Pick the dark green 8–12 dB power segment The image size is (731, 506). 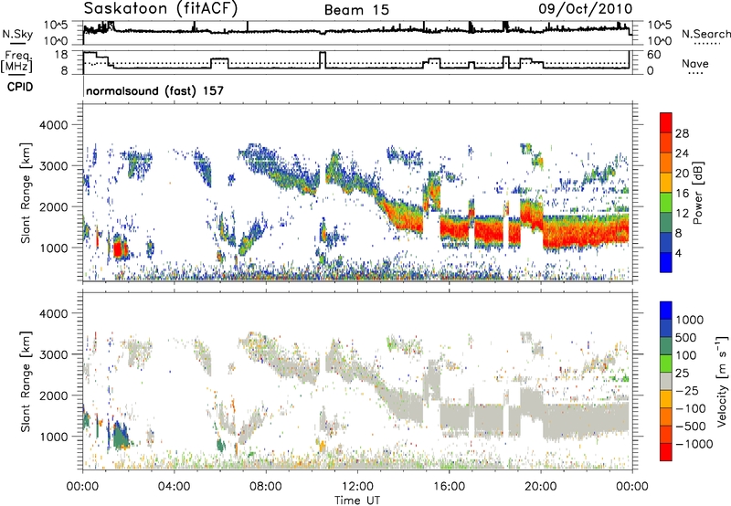click(x=666, y=222)
